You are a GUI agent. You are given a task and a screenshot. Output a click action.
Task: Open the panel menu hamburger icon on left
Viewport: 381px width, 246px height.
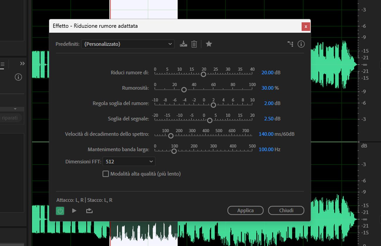pos(2,64)
